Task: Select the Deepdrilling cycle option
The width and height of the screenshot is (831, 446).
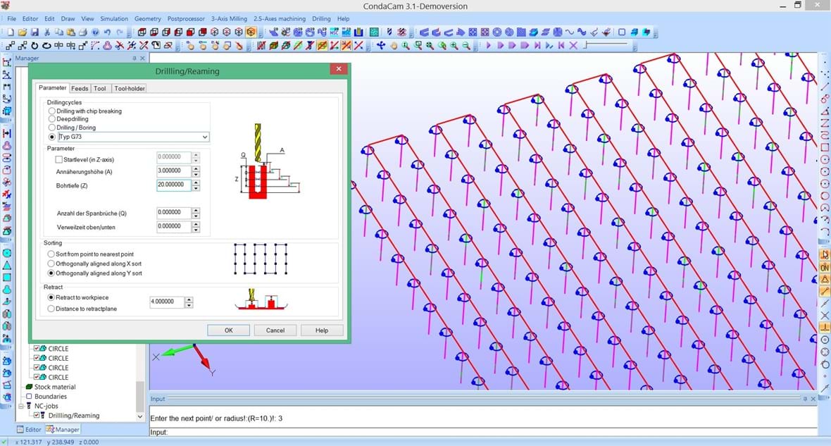Action: click(52, 119)
